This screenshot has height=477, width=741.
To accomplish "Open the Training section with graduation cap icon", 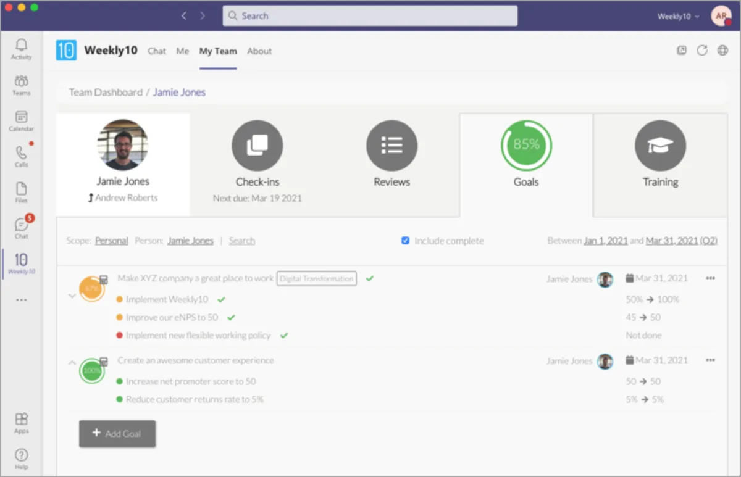I will (x=660, y=145).
